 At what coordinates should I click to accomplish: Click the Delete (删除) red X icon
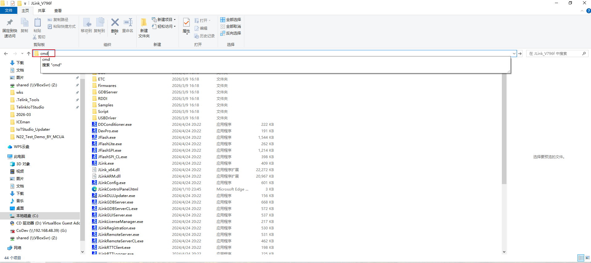115,22
